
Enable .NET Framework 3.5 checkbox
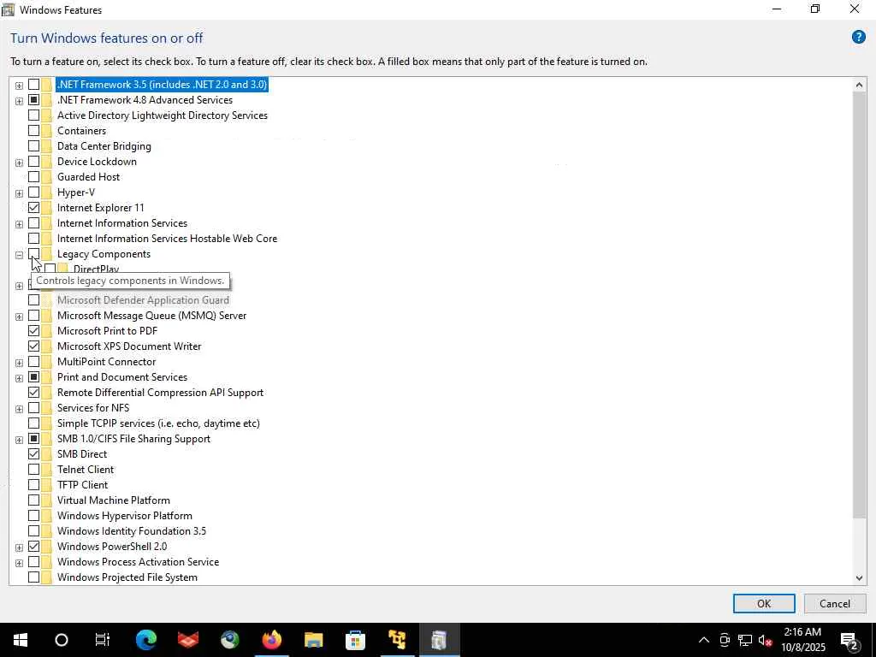tap(33, 85)
